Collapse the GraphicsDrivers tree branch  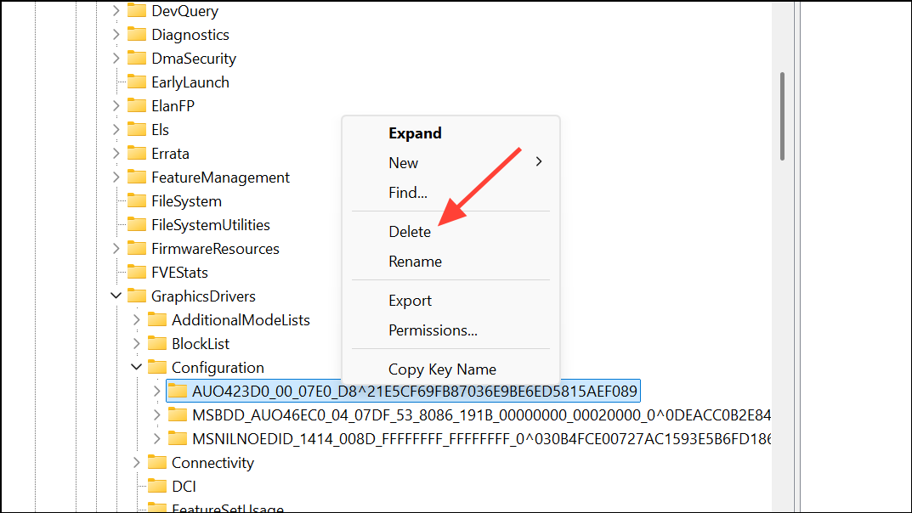click(x=116, y=296)
